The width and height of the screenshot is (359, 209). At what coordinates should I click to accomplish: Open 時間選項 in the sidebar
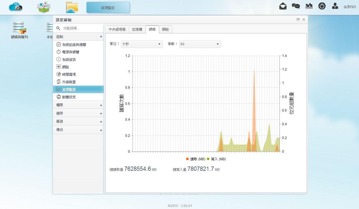(78, 74)
